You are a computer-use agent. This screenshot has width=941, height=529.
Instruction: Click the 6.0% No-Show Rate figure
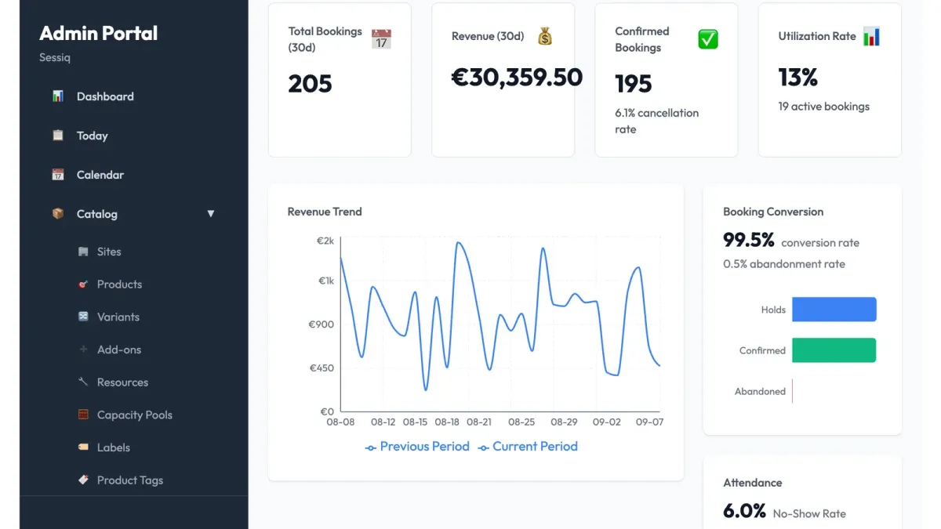(x=744, y=511)
